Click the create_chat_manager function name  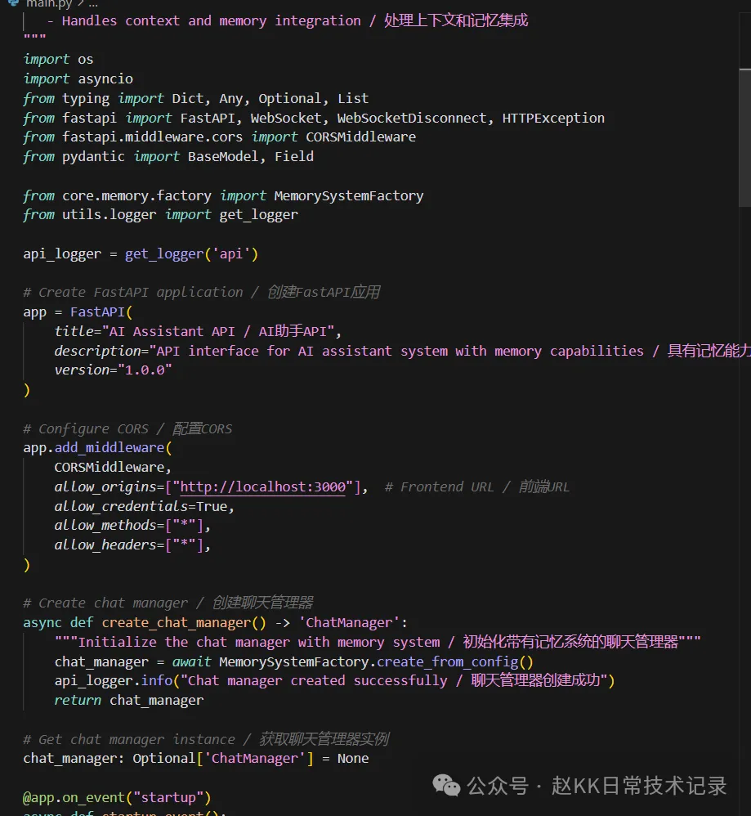177,623
